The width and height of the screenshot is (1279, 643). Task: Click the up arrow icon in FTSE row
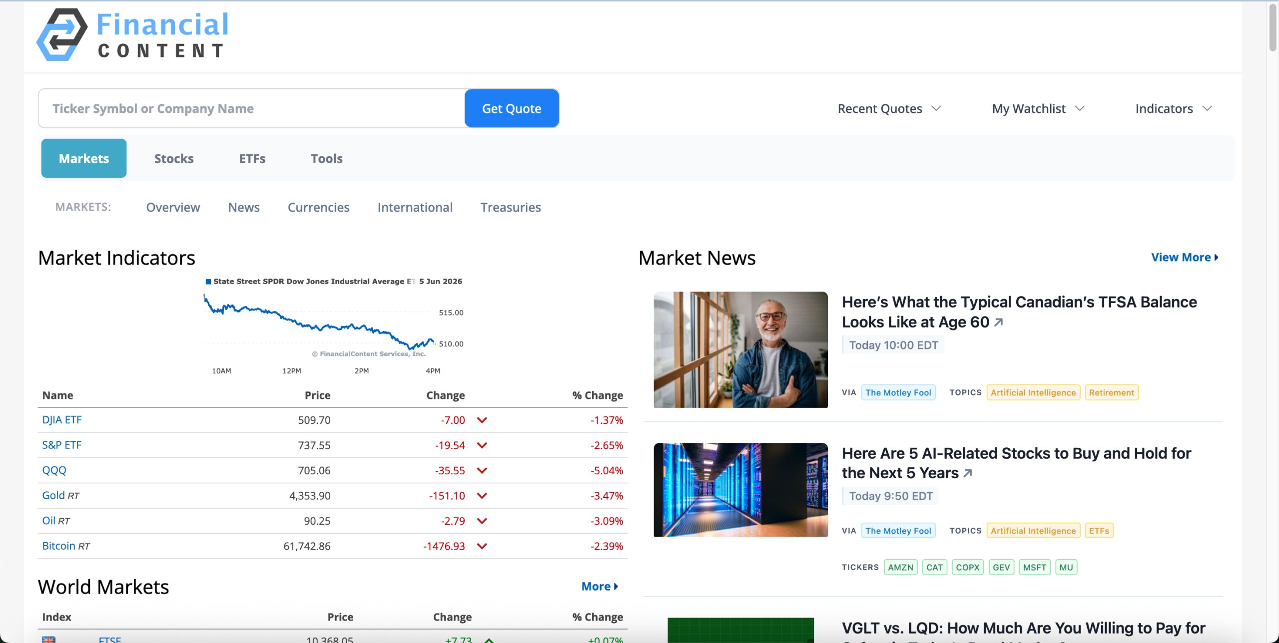click(x=489, y=640)
